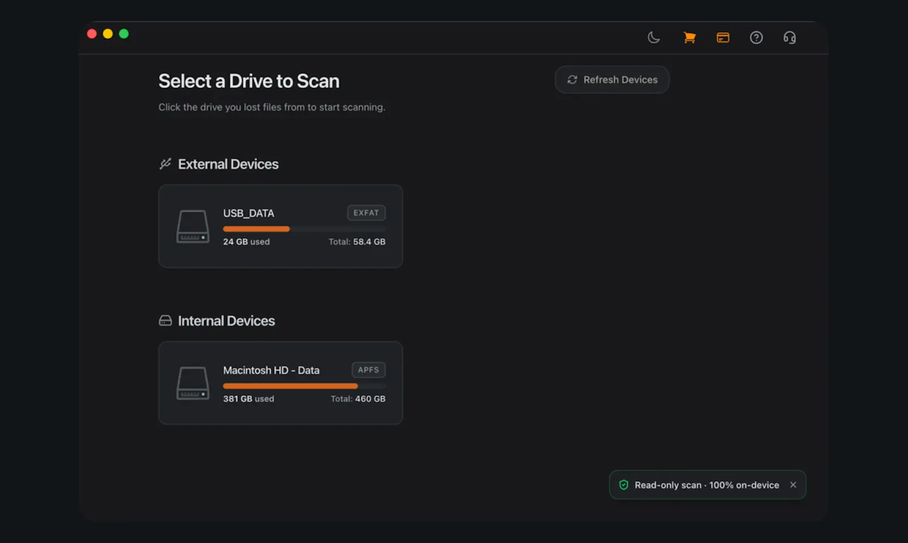The width and height of the screenshot is (908, 543).
Task: Click the USB_DATA usage bar
Action: (304, 229)
